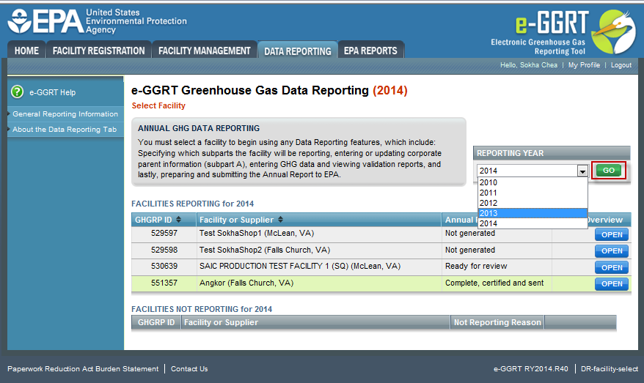The image size is (644, 383).
Task: Select 2010 in the year list
Action: (x=533, y=182)
